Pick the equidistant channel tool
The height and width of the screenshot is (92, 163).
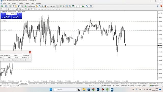(x=17, y=9)
